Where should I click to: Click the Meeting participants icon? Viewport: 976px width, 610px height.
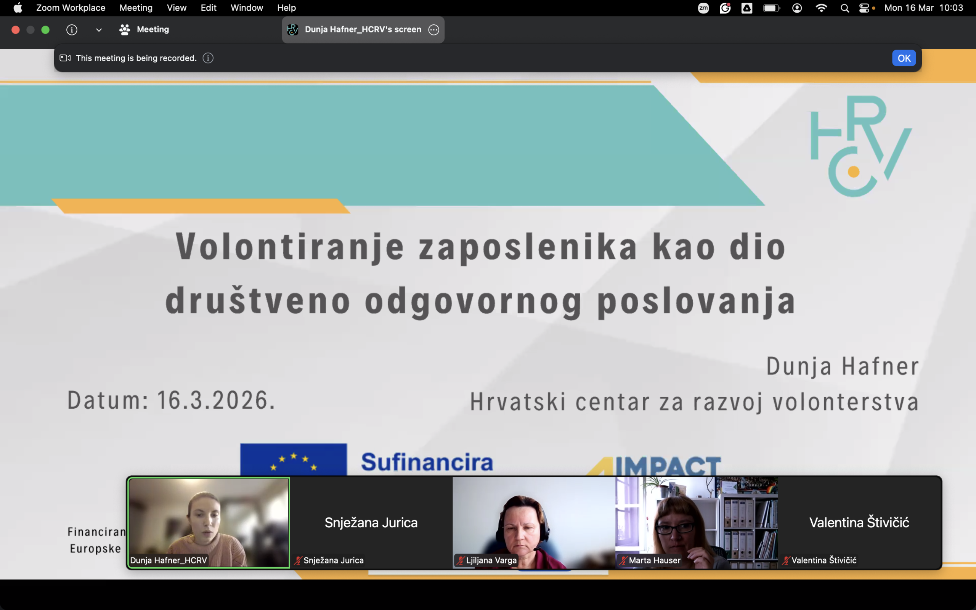click(124, 29)
